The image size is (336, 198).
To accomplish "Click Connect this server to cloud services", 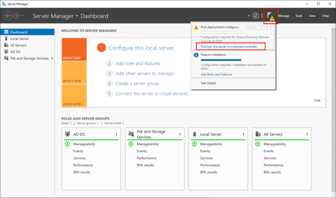I will pos(152,94).
